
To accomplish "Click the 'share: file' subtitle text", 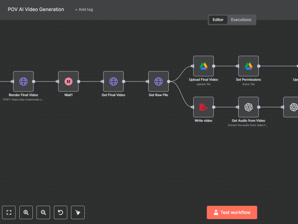I will coord(249,84).
